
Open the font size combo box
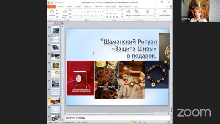[x=91, y=11]
